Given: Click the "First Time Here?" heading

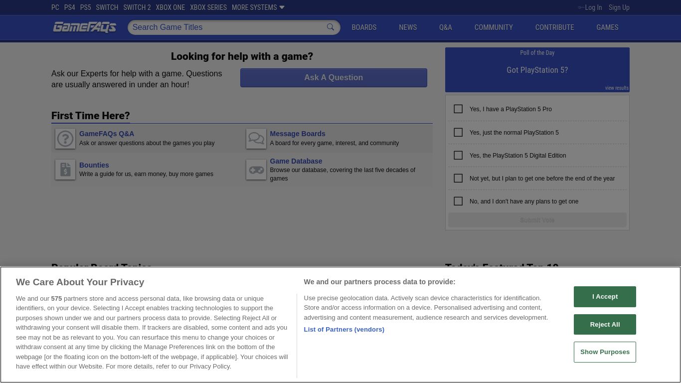Looking at the screenshot, I should point(91,116).
